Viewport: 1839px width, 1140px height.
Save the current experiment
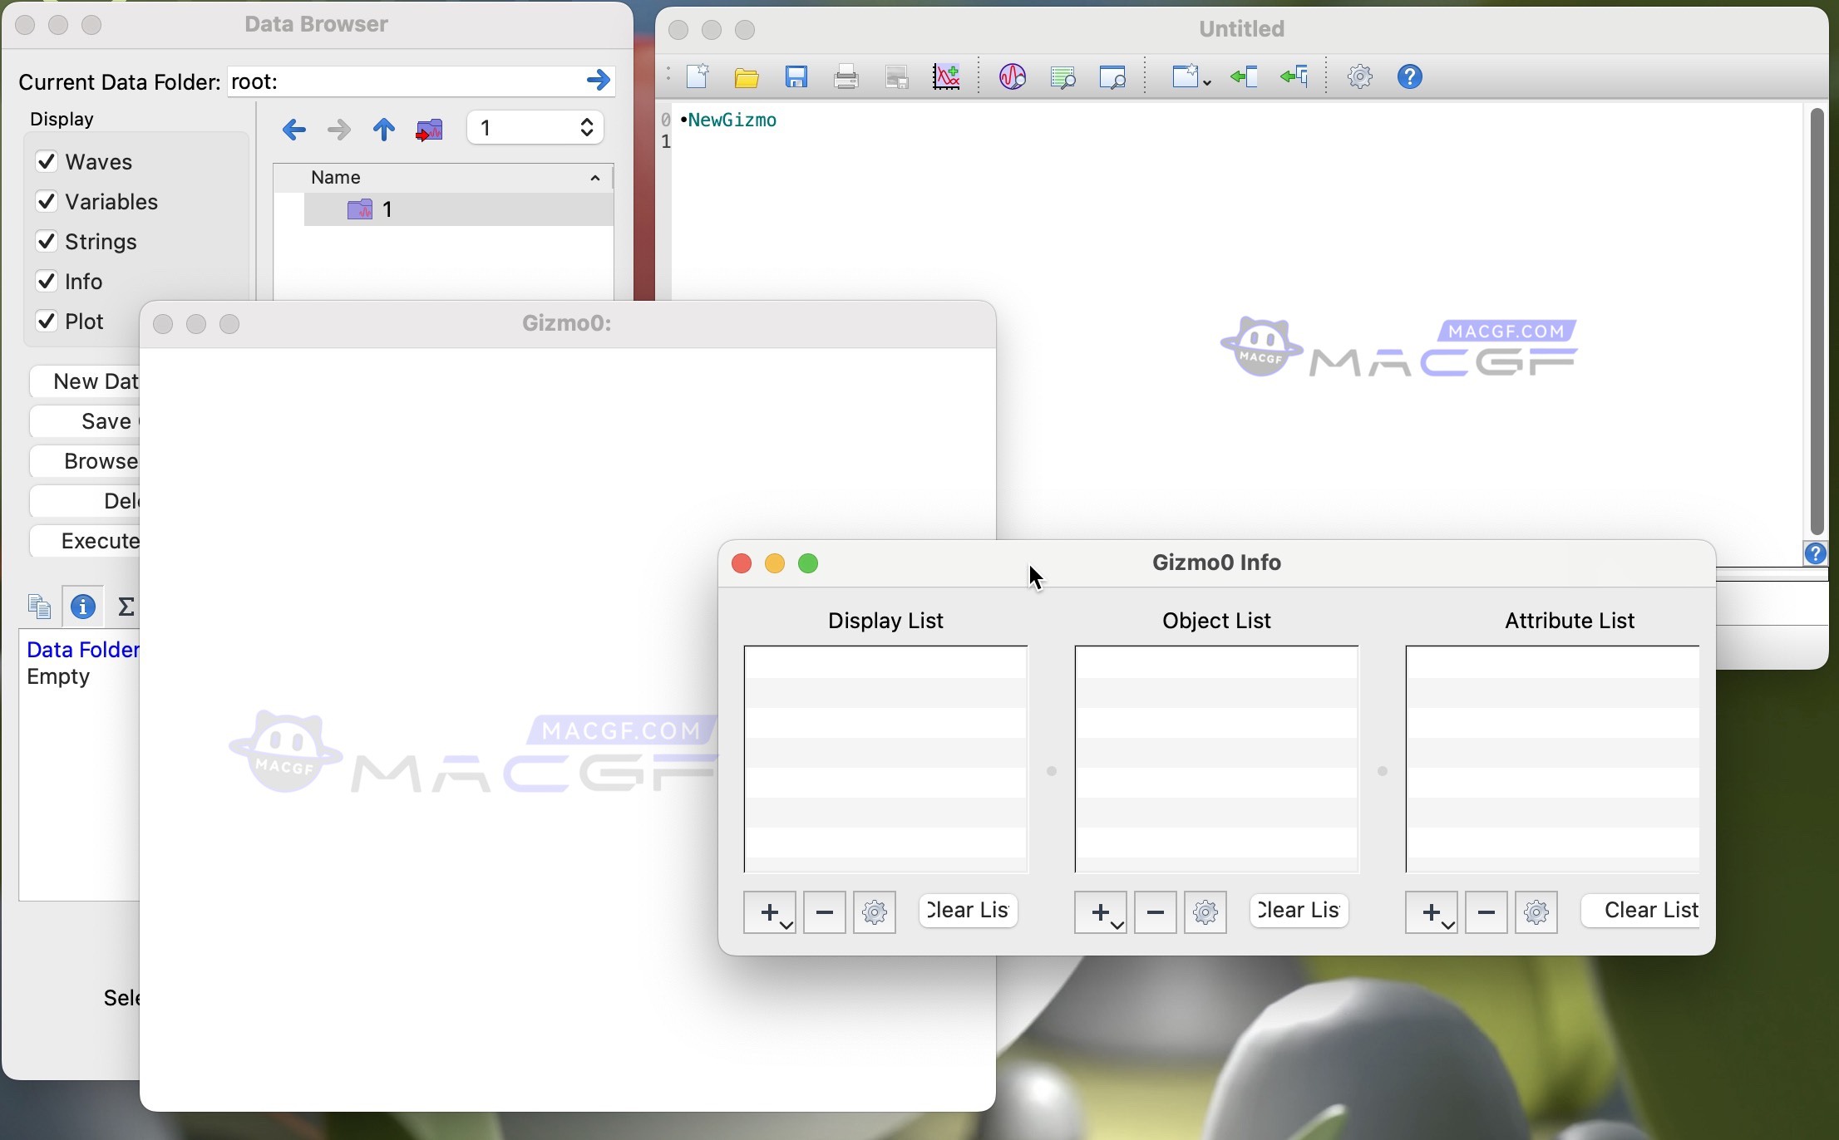796,76
